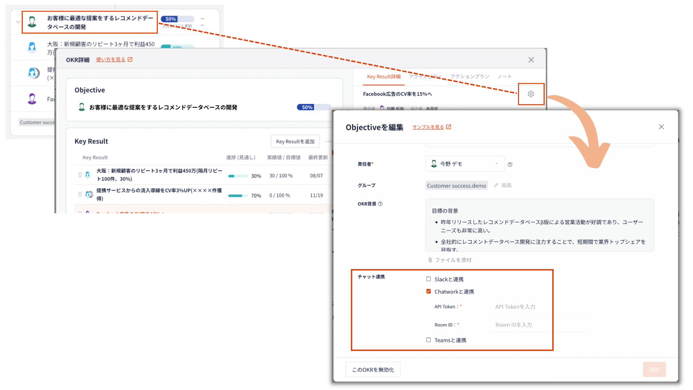Click 70% progress bar for 提携サービス row
This screenshot has width=693, height=390.
click(238, 196)
